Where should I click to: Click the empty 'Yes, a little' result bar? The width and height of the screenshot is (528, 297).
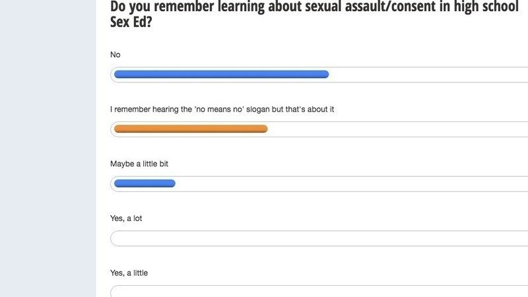click(x=317, y=292)
